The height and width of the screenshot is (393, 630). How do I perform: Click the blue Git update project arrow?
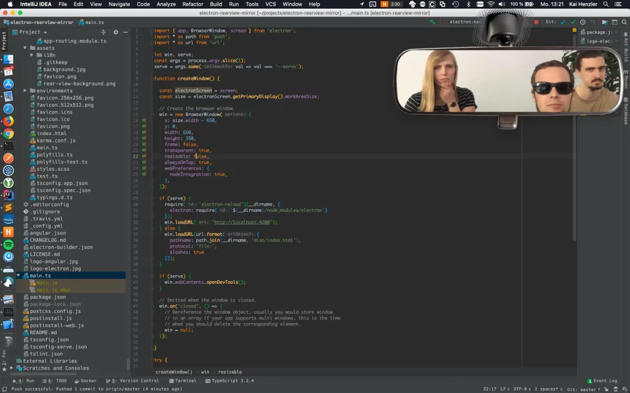coord(563,22)
